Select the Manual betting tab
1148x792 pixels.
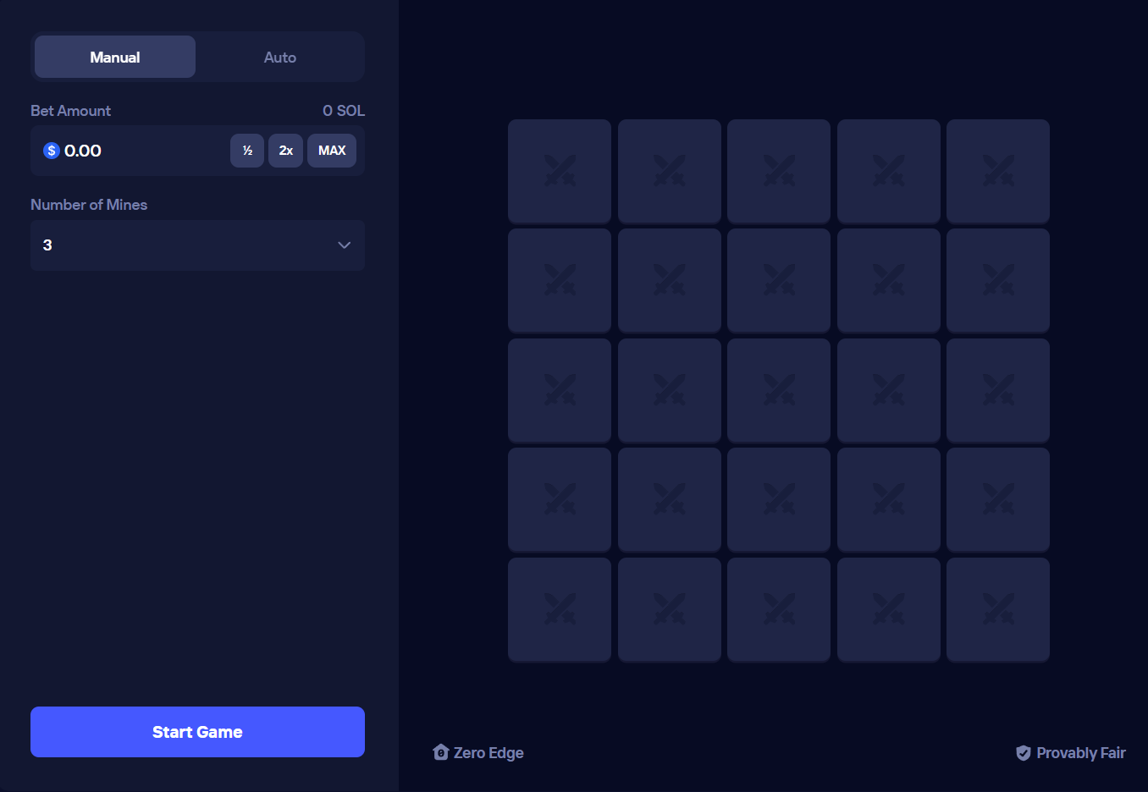click(114, 57)
